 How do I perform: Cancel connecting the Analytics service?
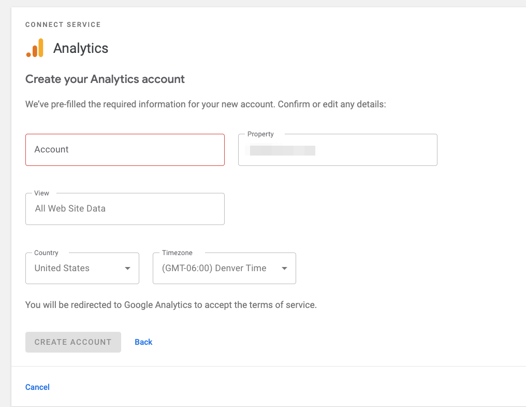37,387
